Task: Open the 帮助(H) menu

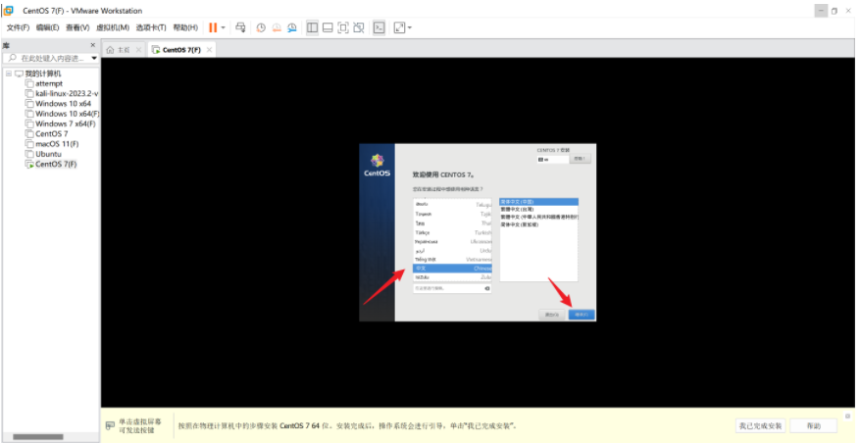Action: (184, 27)
